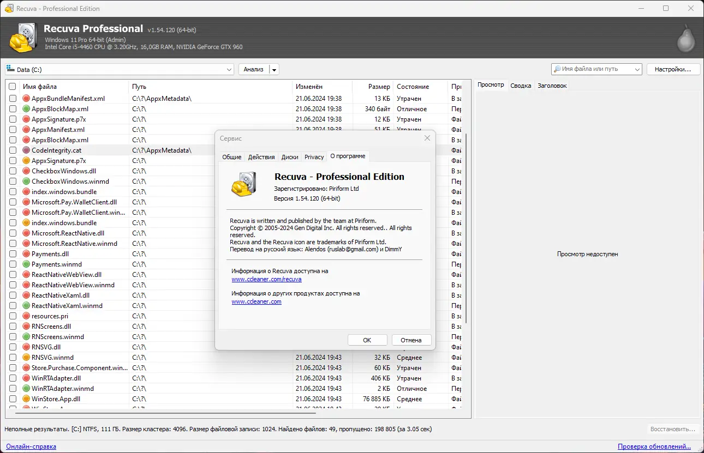Click OK in the Сервис dialog
The height and width of the screenshot is (453, 704).
point(367,340)
